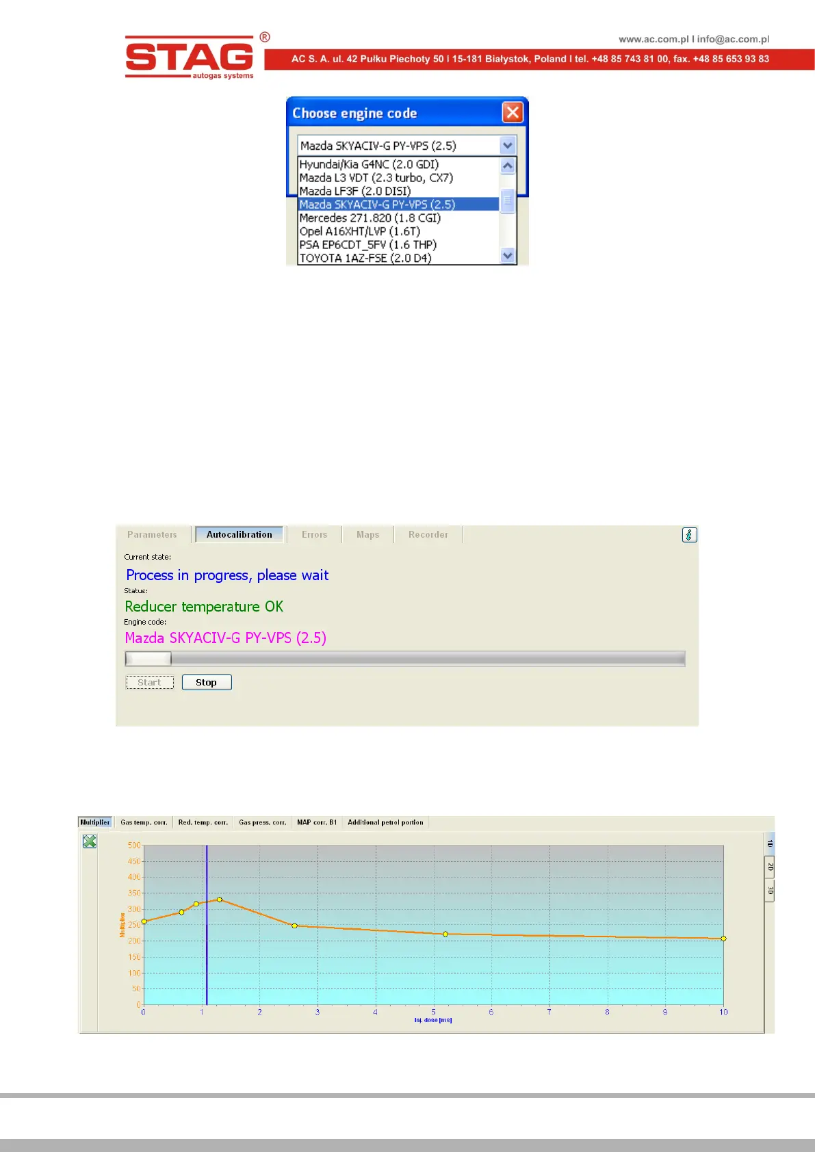Pick TOYOTA 1AZ-FSE (2.0 D4) from list

398,258
